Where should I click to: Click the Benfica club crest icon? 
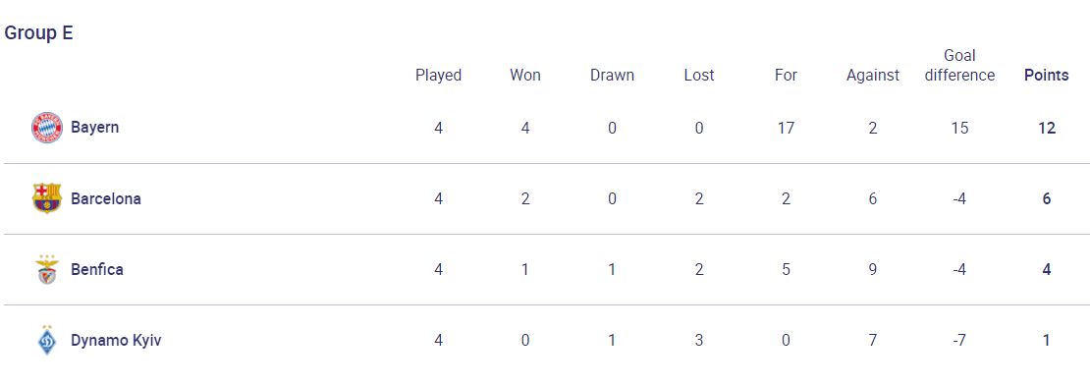(46, 270)
